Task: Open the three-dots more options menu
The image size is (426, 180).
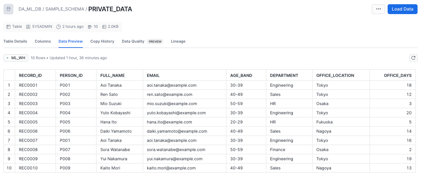Action: [x=378, y=9]
